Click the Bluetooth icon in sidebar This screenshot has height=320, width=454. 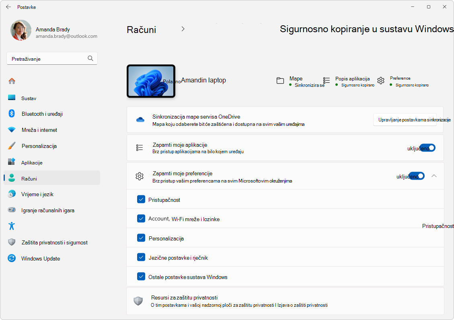(x=12, y=113)
